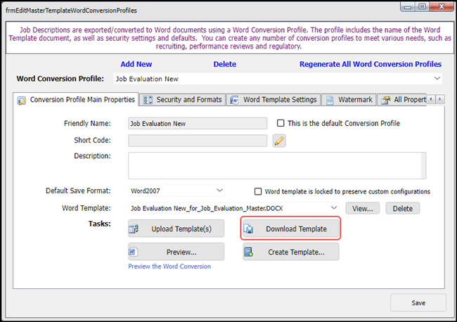
Task: Select the Watermark tab
Action: click(349, 100)
